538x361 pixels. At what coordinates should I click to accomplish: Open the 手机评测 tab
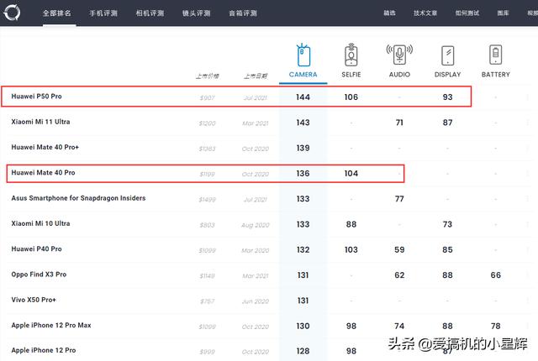pos(103,13)
